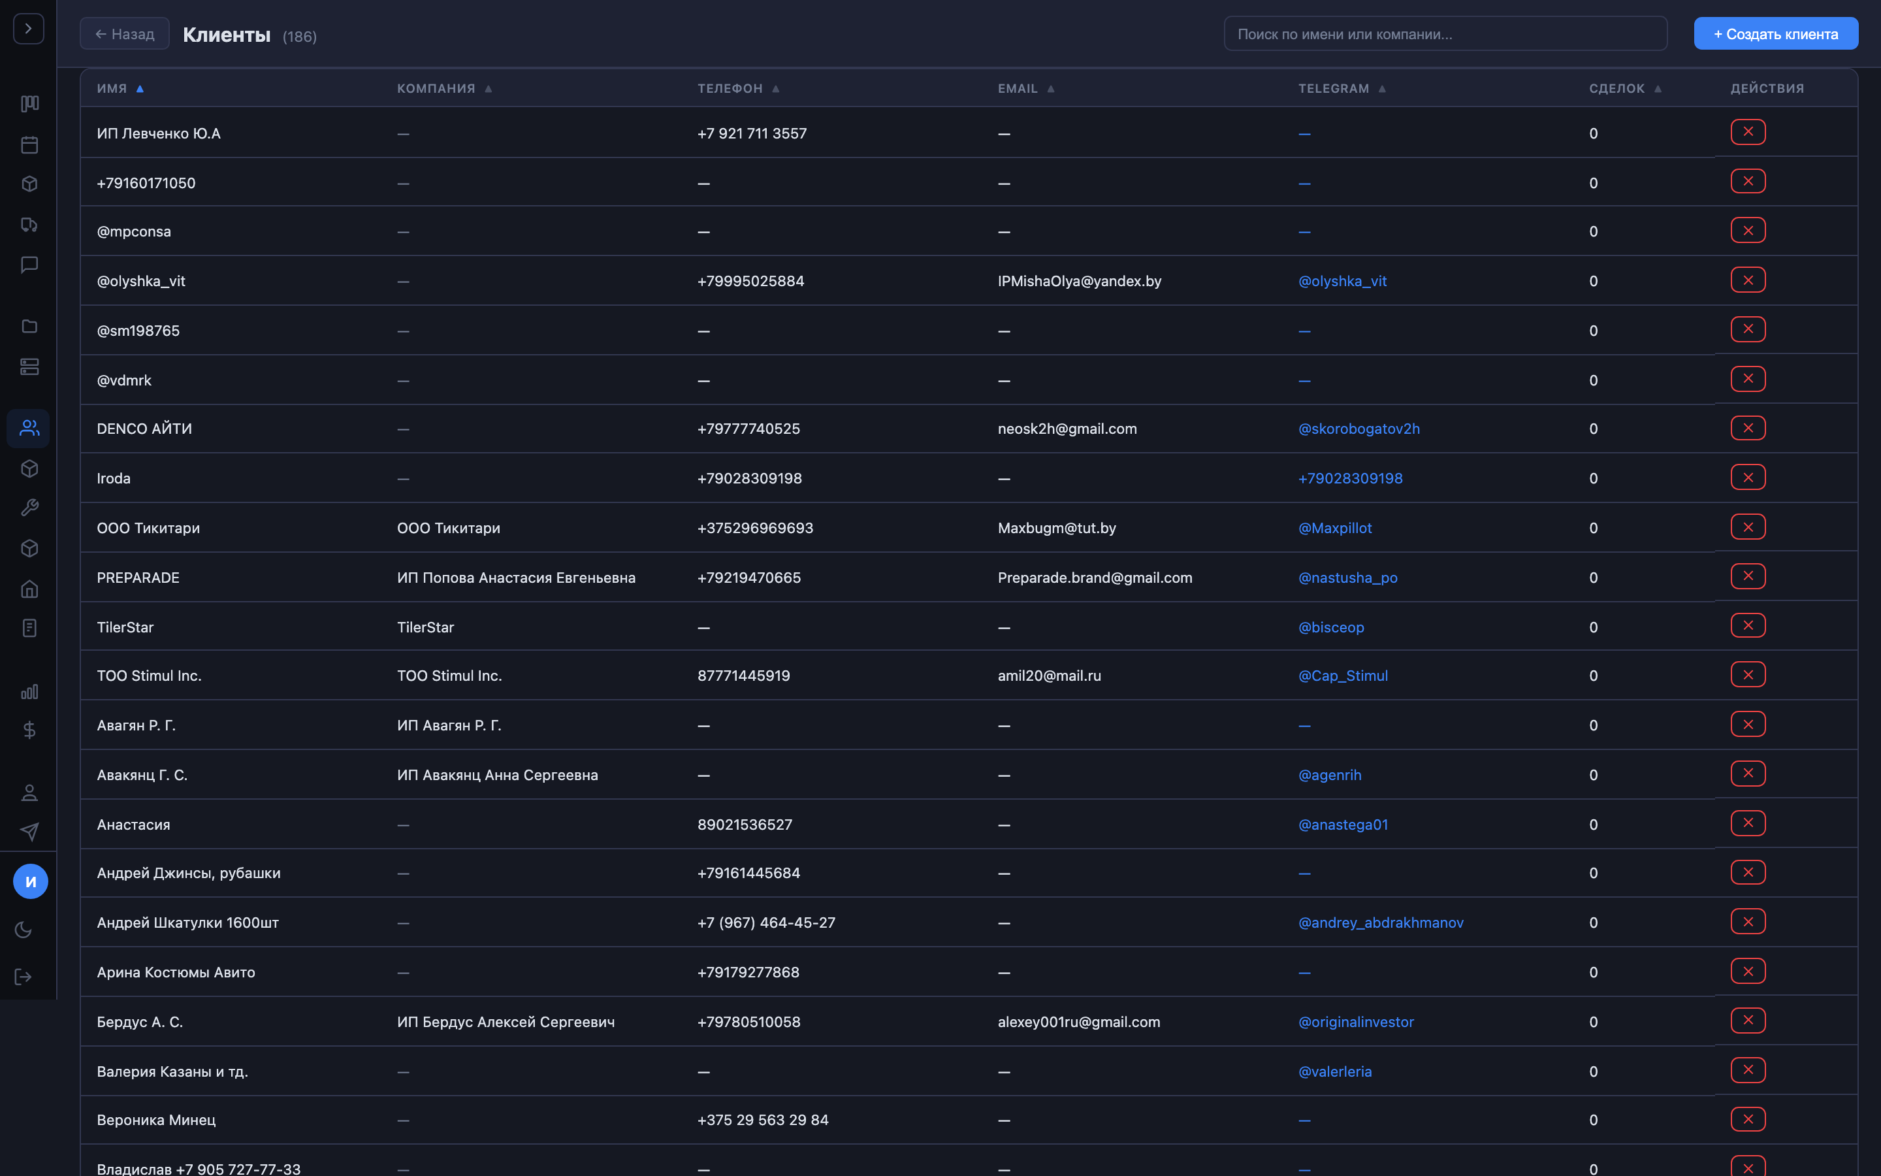This screenshot has height=1176, width=1881.
Task: Open the chat messages sidebar icon
Action: click(x=29, y=265)
